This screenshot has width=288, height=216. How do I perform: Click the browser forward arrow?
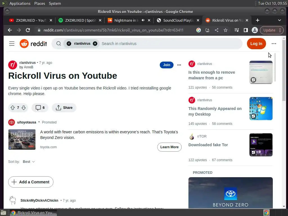click(19, 30)
